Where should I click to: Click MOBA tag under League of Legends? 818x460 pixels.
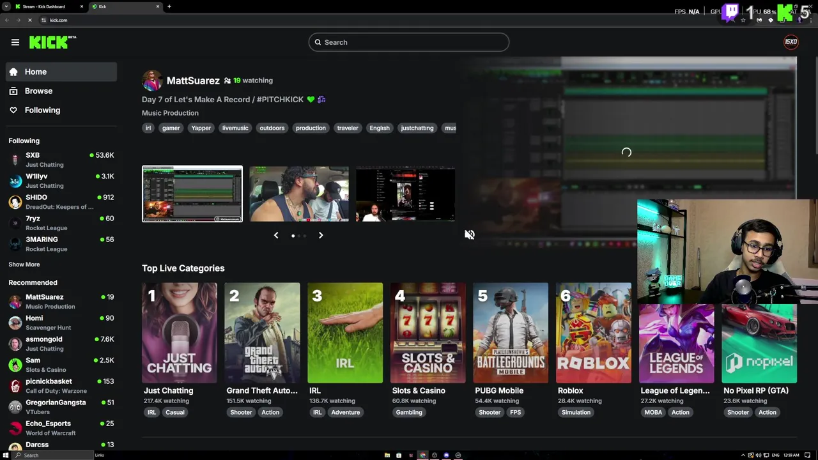[653, 412]
